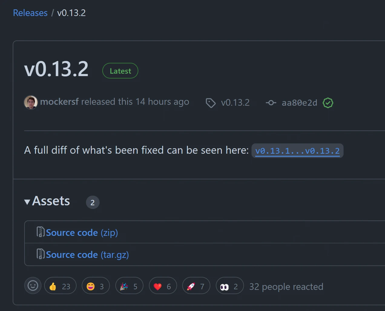Toggle the thumbs up reaction
385x311 pixels.
[60, 286]
